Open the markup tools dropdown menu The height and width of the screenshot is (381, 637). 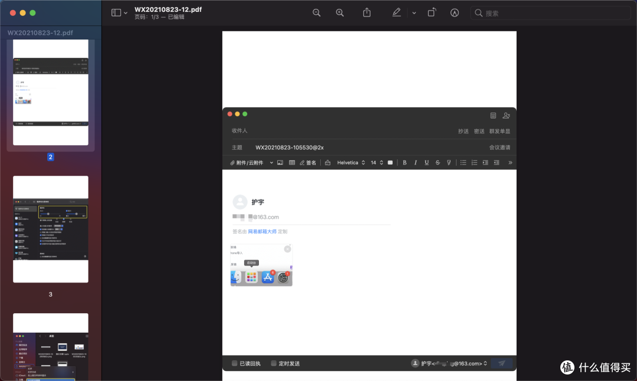tap(414, 12)
